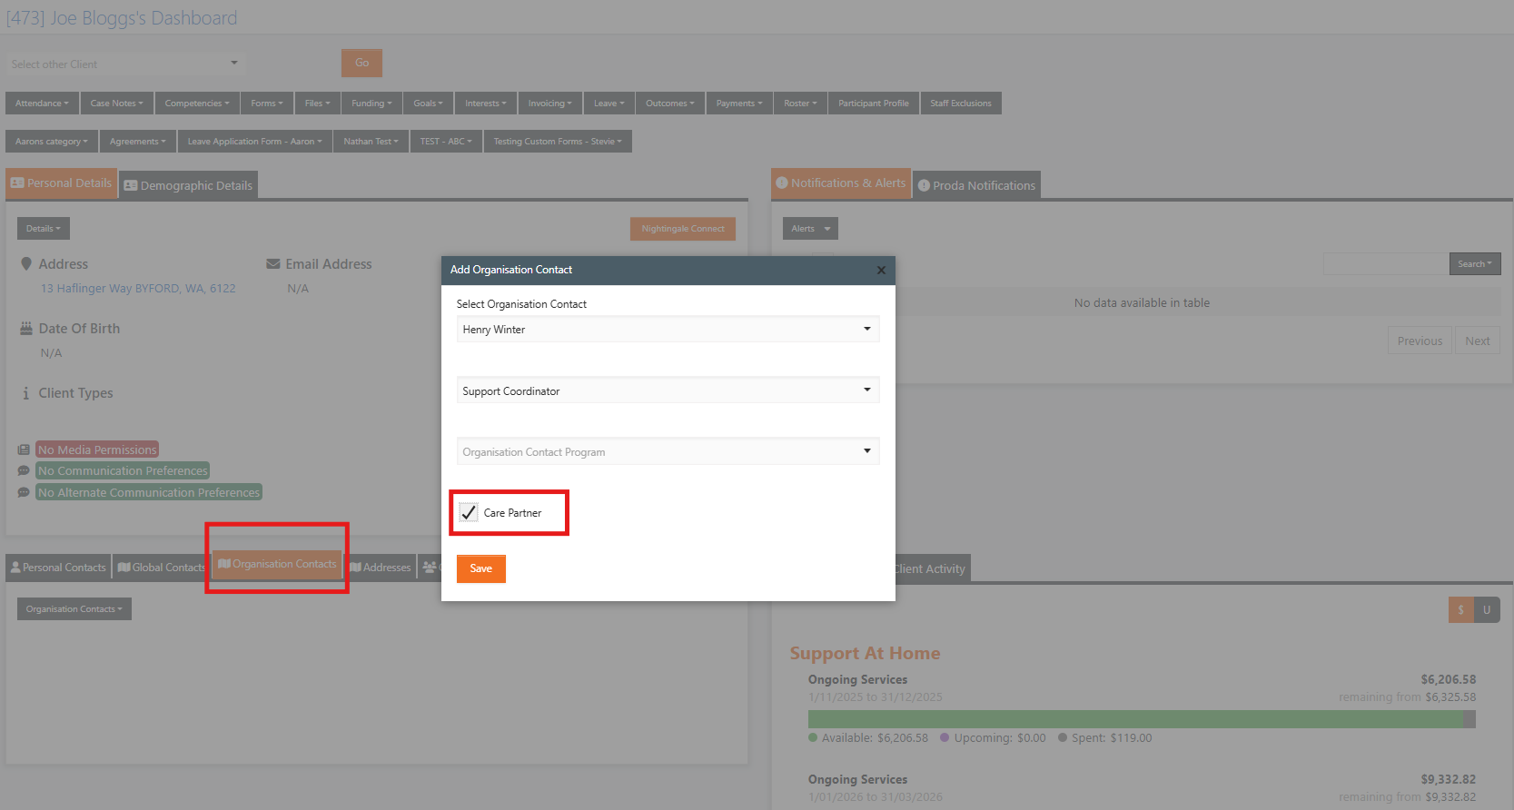1514x810 pixels.
Task: Open the Alerts dropdown
Action: 810,229
